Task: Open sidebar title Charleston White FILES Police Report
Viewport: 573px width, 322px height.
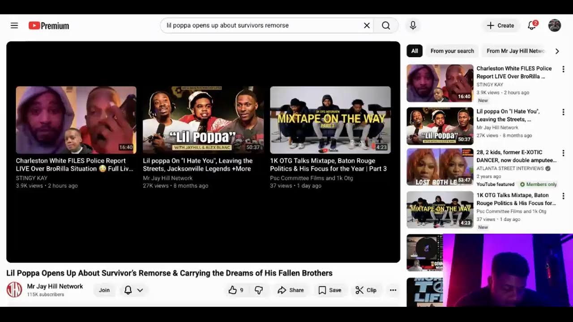Action: [x=514, y=72]
